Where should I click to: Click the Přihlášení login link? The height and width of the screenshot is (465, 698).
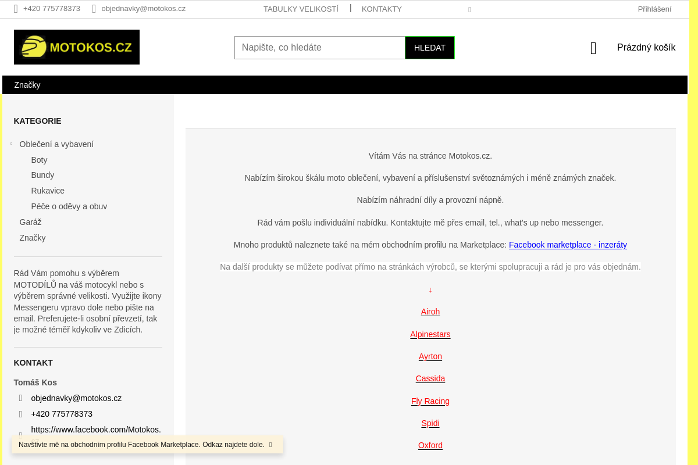point(654,9)
